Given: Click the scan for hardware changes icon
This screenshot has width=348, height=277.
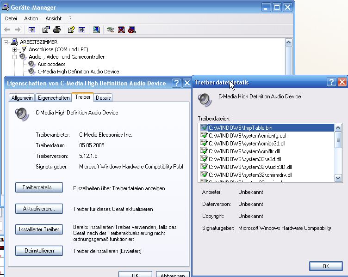Looking at the screenshot, I should [96, 30].
